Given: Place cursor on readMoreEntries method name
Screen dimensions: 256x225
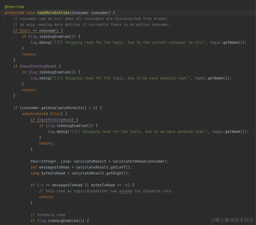Looking at the screenshot, I should 53,13.
